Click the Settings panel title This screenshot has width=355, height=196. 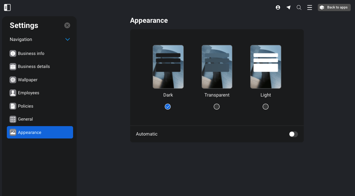pos(24,25)
